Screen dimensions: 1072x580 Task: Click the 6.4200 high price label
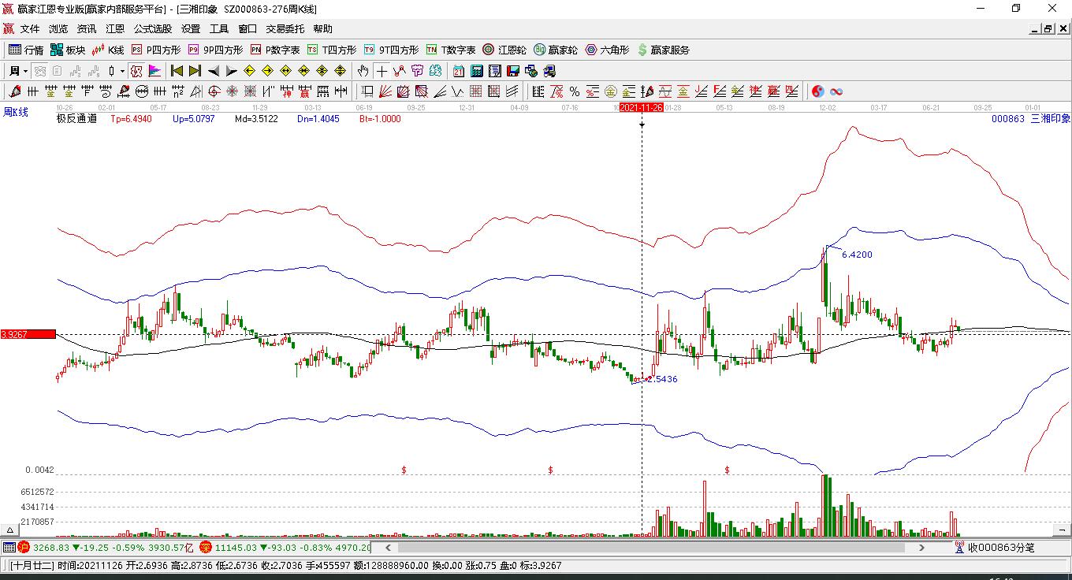click(857, 255)
